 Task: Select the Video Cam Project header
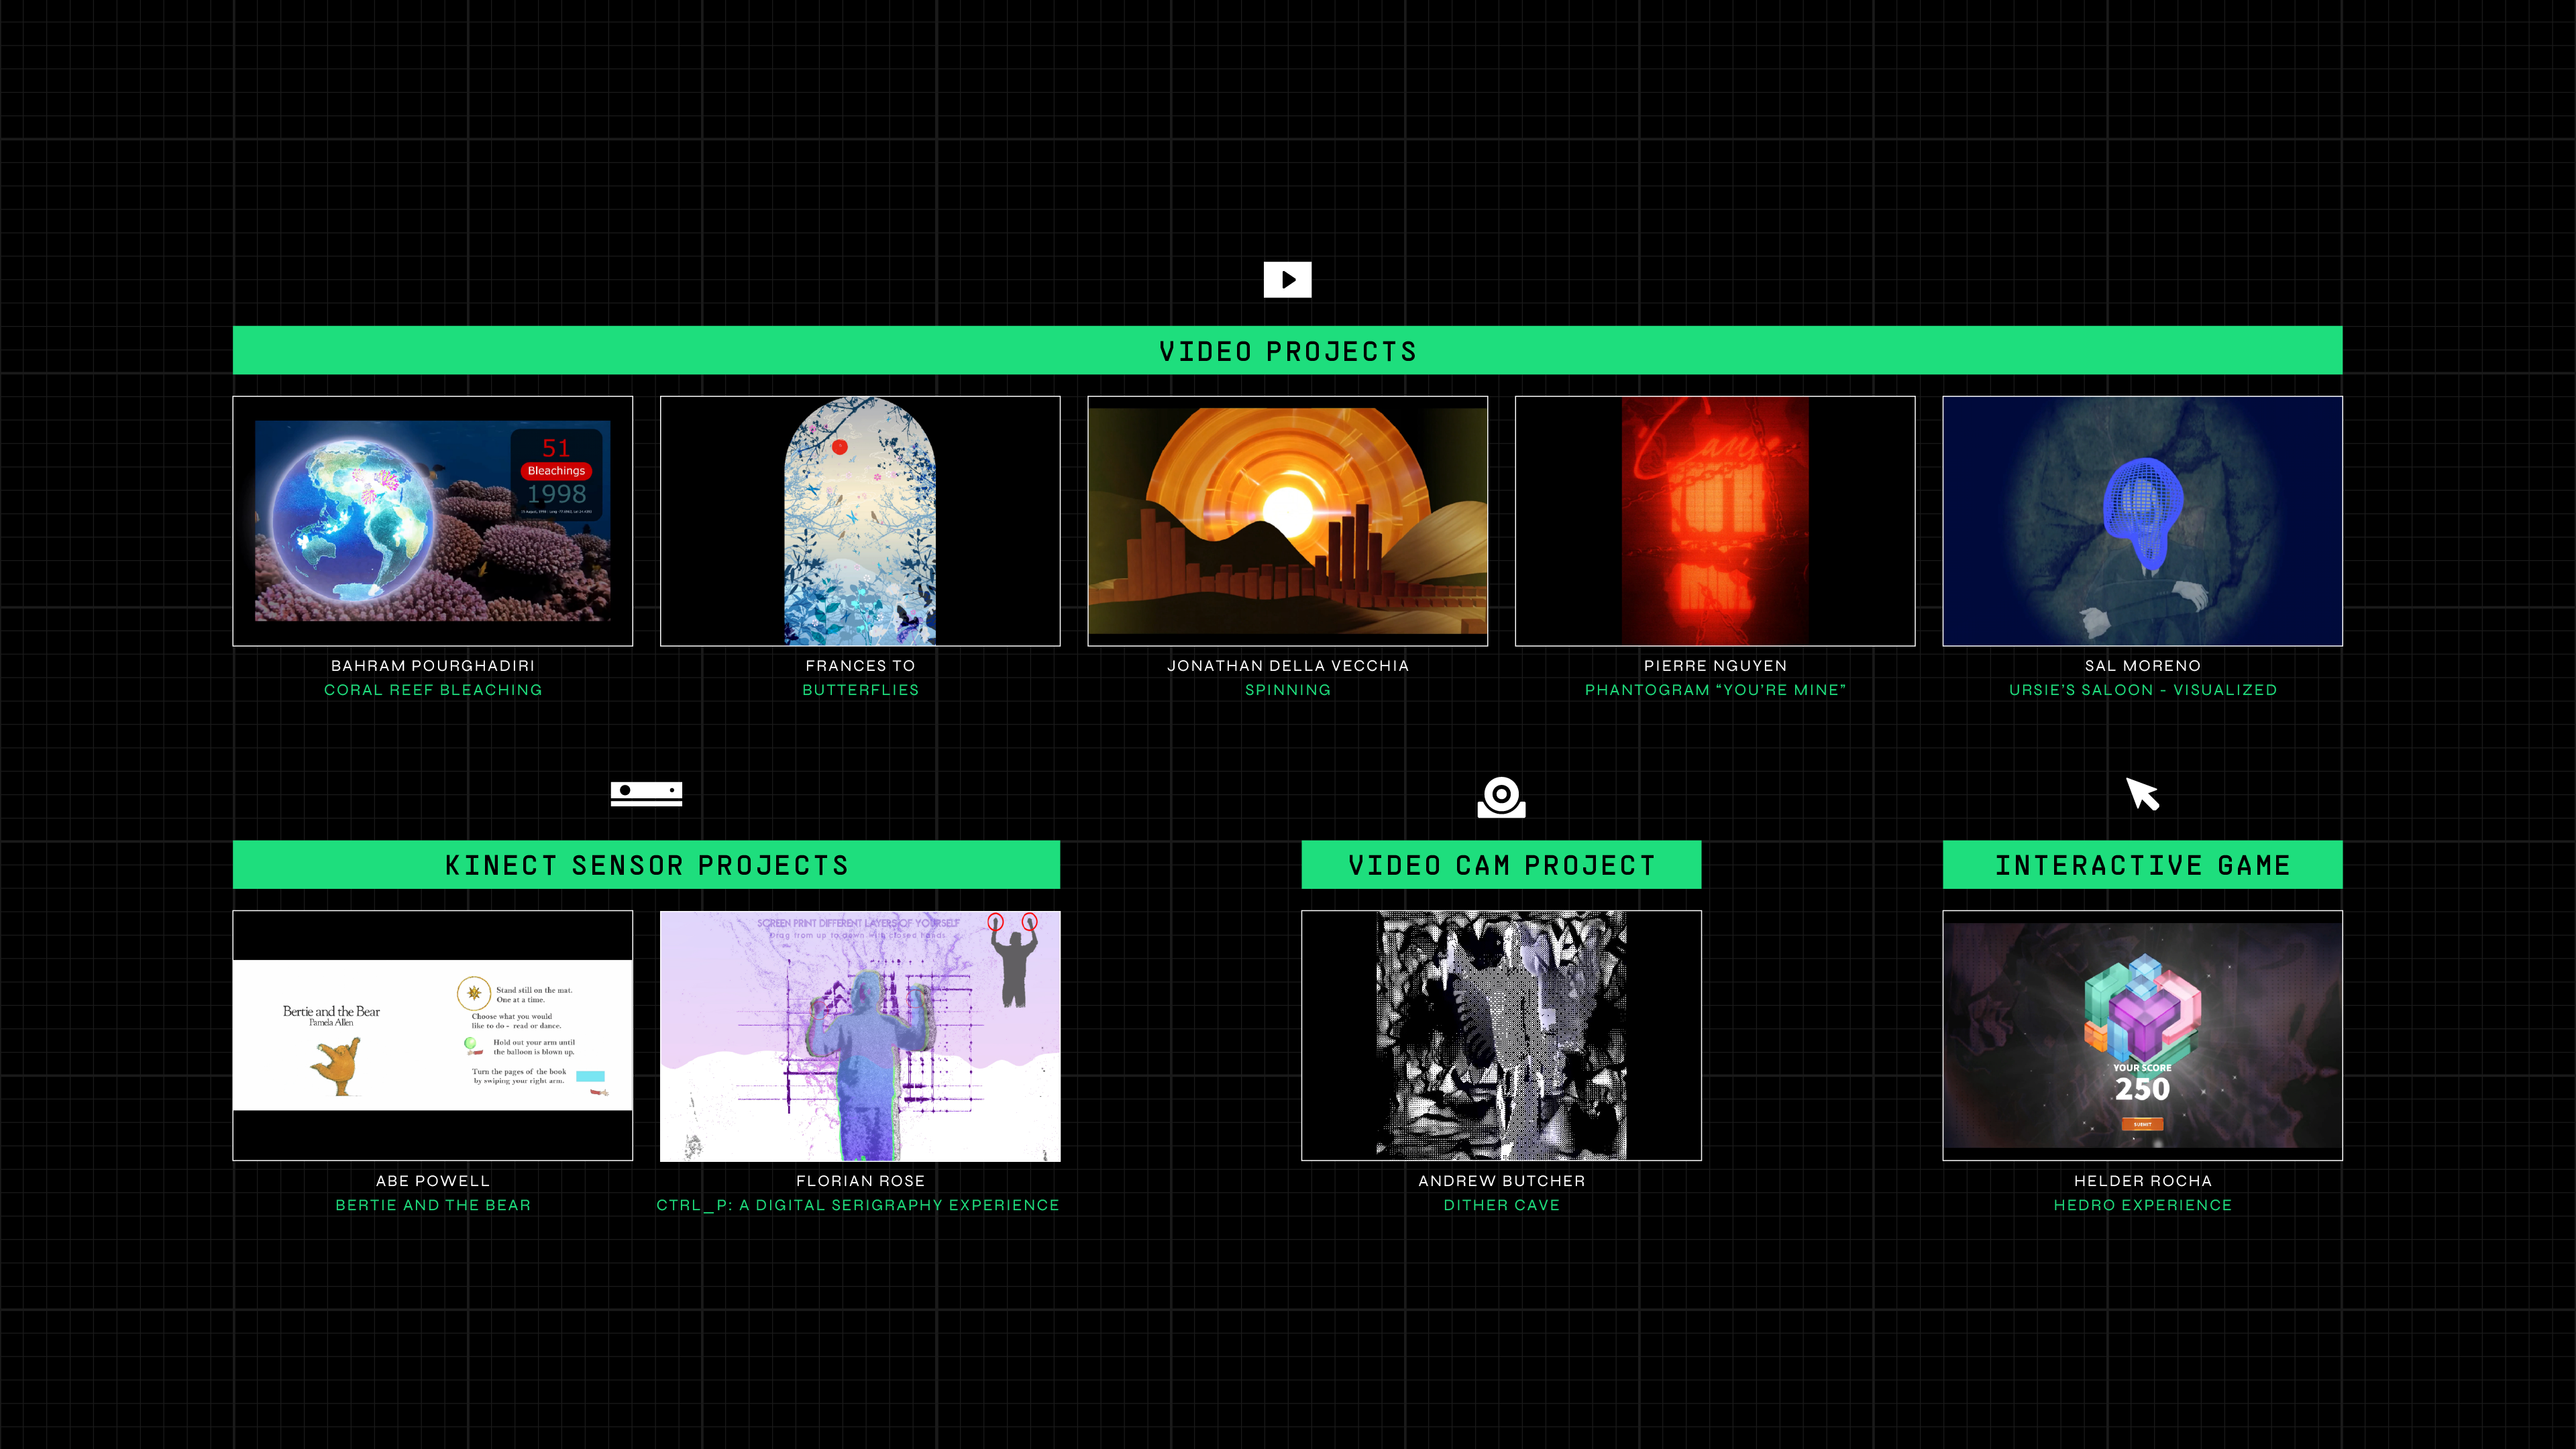(x=1501, y=865)
